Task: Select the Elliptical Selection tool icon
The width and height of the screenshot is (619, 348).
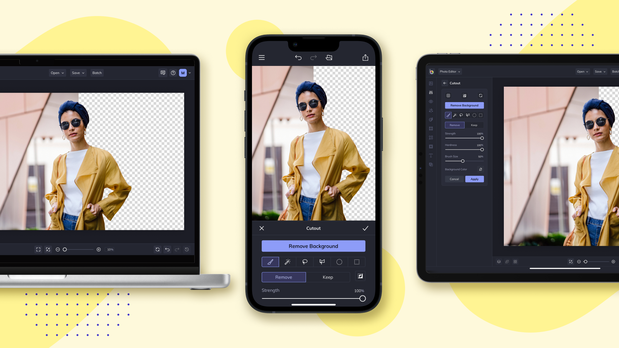Action: pyautogui.click(x=339, y=262)
